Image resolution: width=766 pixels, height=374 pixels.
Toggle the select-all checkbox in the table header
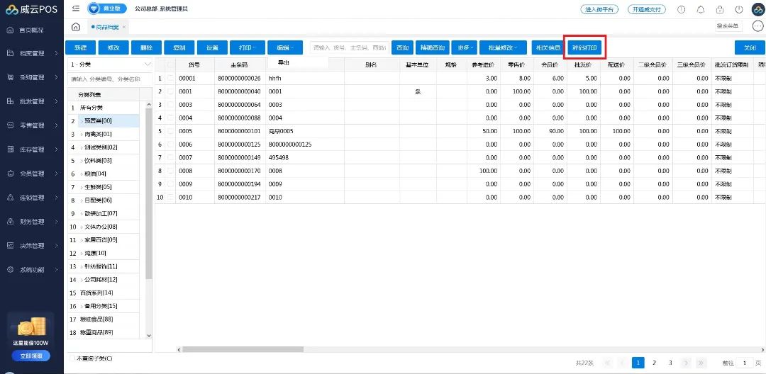click(x=170, y=64)
